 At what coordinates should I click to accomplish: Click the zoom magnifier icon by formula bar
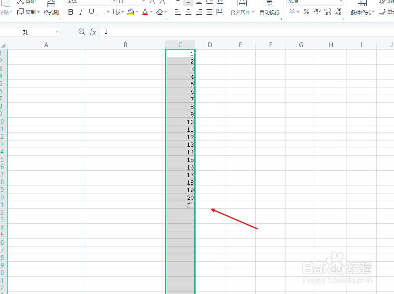click(82, 32)
